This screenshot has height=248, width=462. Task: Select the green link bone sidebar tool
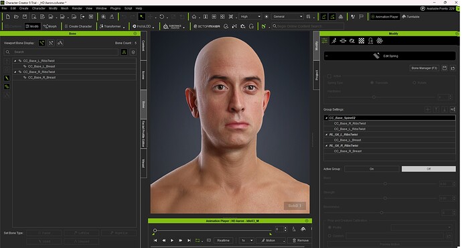tap(7, 86)
